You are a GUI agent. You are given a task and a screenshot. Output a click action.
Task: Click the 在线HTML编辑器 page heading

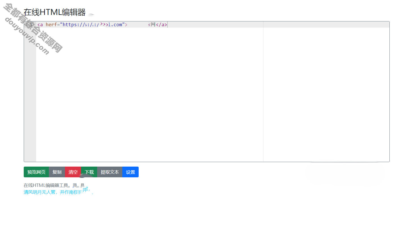click(x=55, y=12)
